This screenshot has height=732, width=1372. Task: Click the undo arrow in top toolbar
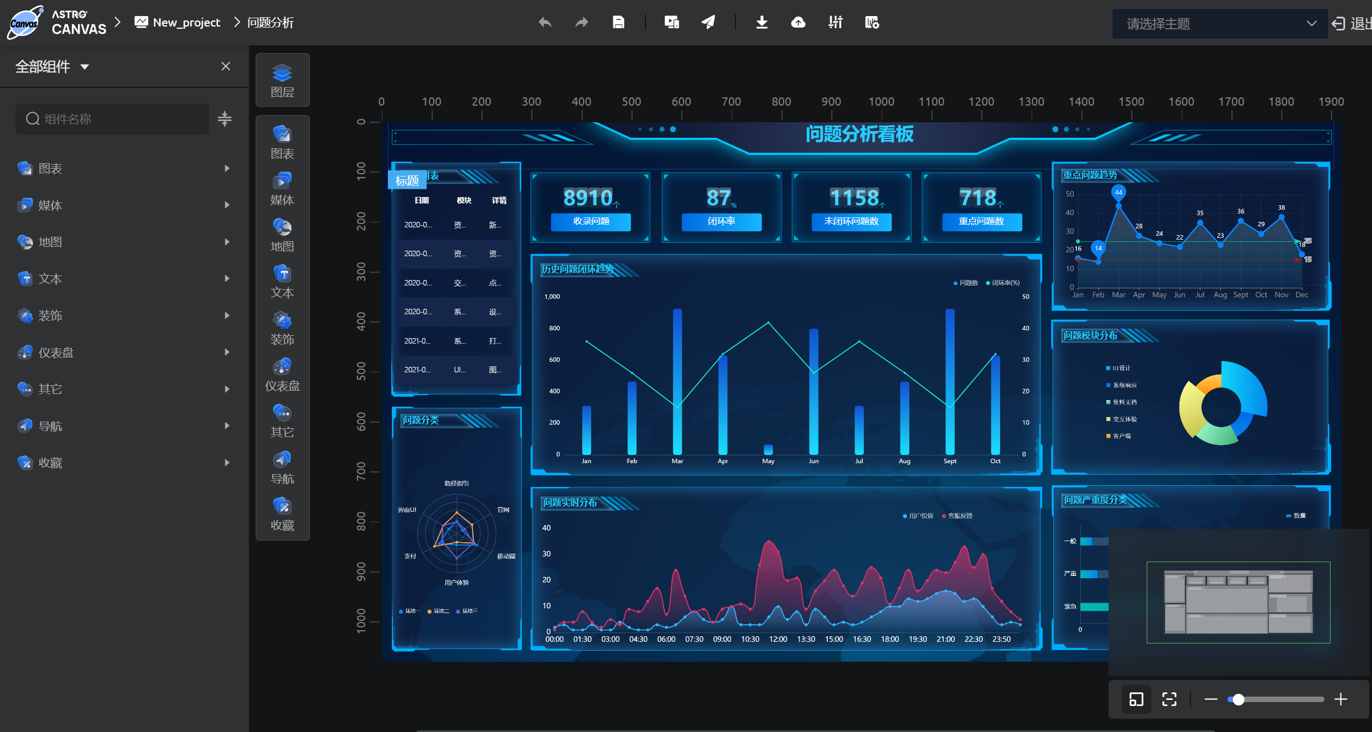[x=545, y=23]
